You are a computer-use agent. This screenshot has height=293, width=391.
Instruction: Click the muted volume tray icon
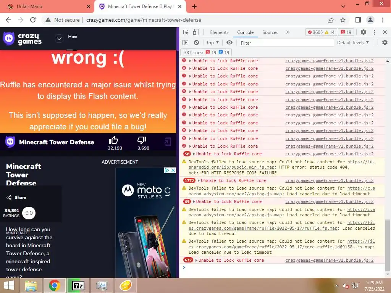click(346, 286)
